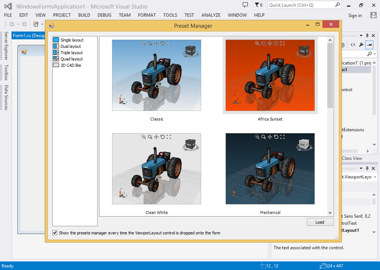Click the presets list vertical scrollbar thumb

330,75
